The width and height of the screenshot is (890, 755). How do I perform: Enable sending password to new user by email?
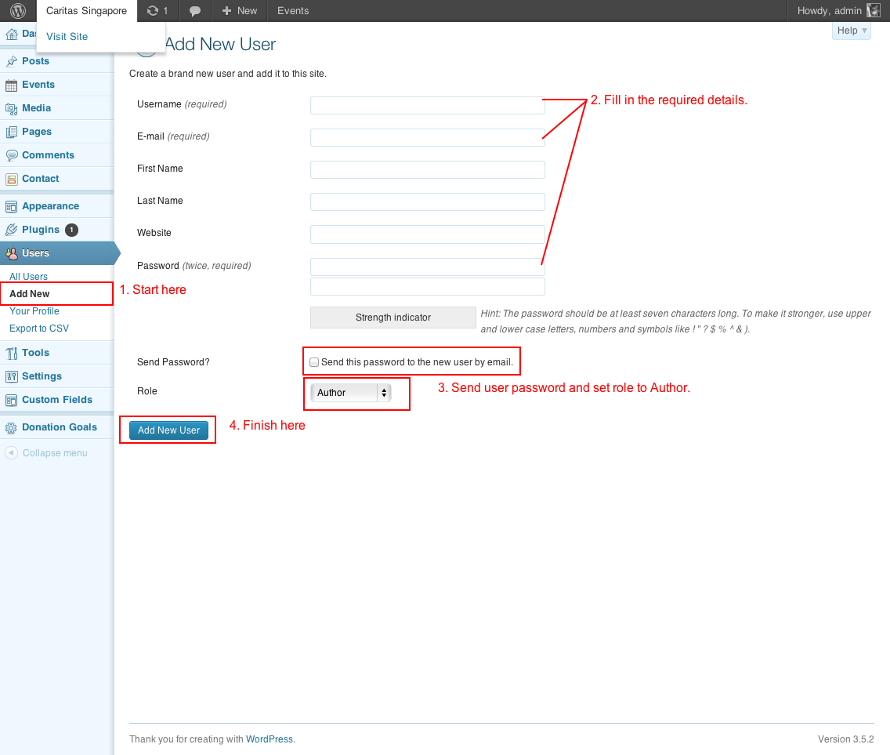pyautogui.click(x=314, y=362)
